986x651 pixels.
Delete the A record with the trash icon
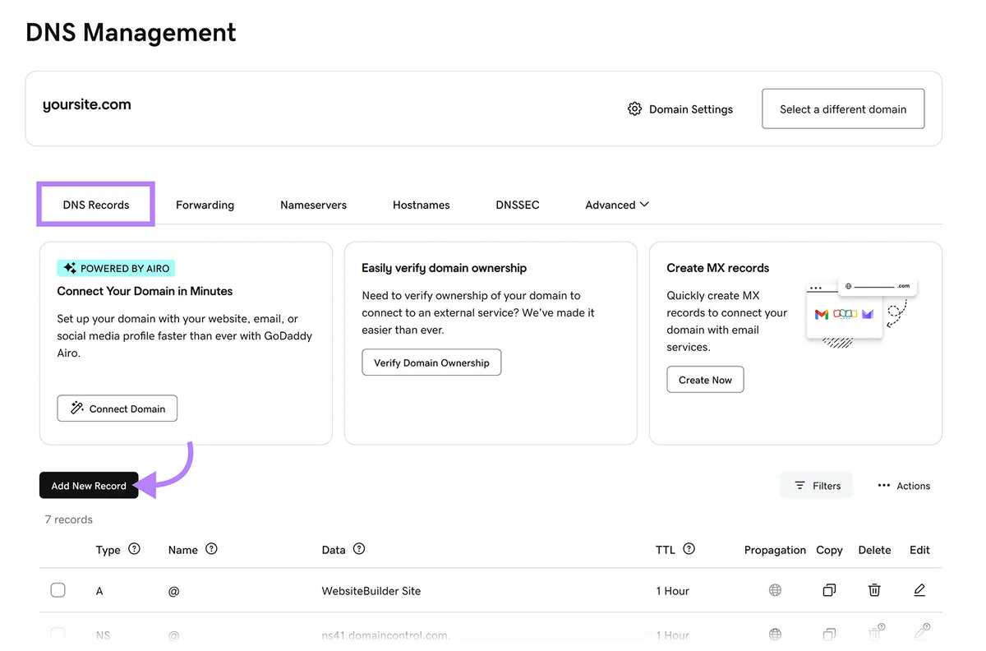pos(874,590)
